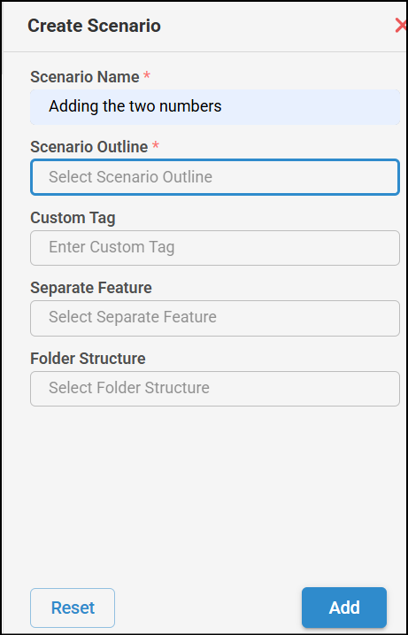The image size is (408, 635).
Task: Focus the Enter Custom Tag field
Action: (215, 248)
